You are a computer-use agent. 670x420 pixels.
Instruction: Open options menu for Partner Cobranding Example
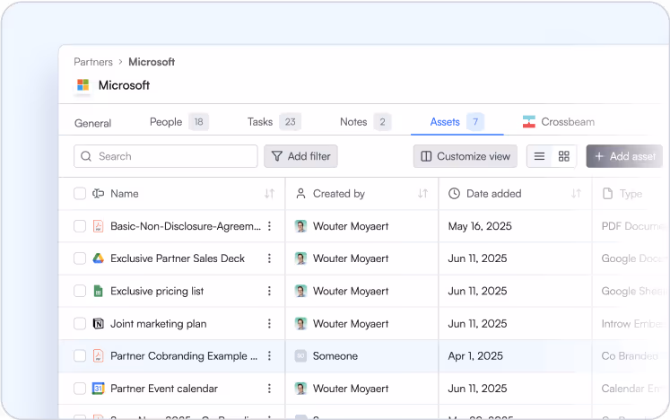(x=269, y=356)
